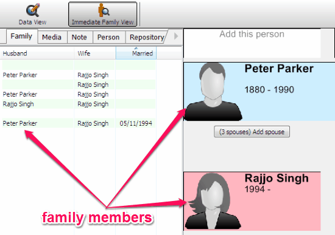Go to the Repository tab
The height and width of the screenshot is (235, 335).
[x=146, y=37]
